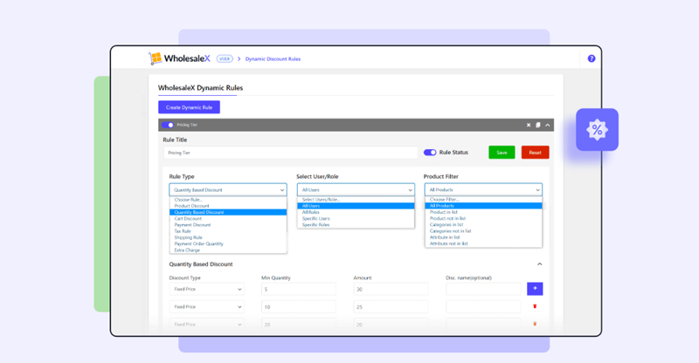
Task: Pick Attribute not in list filter
Action: click(x=483, y=243)
